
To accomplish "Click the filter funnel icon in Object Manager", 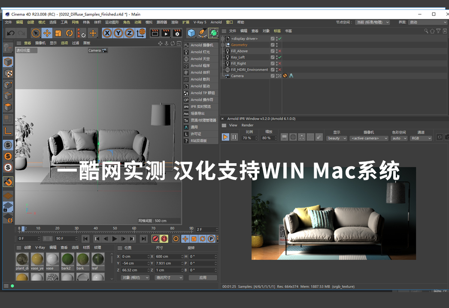I will click(438, 31).
